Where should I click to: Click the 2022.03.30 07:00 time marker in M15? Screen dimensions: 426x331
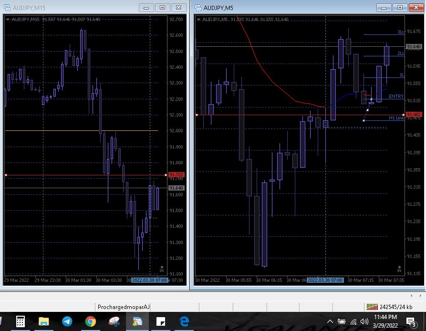tap(149, 280)
